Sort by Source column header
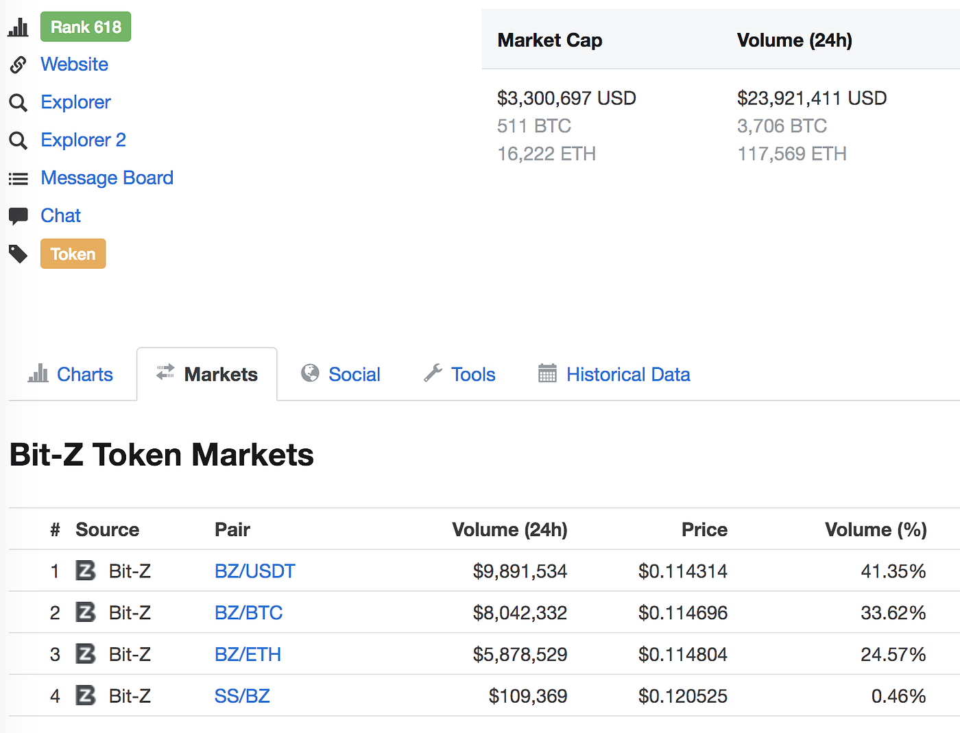 pyautogui.click(x=107, y=529)
